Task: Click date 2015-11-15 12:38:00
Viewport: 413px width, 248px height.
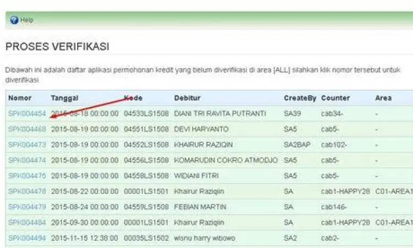Action: pyautogui.click(x=84, y=238)
